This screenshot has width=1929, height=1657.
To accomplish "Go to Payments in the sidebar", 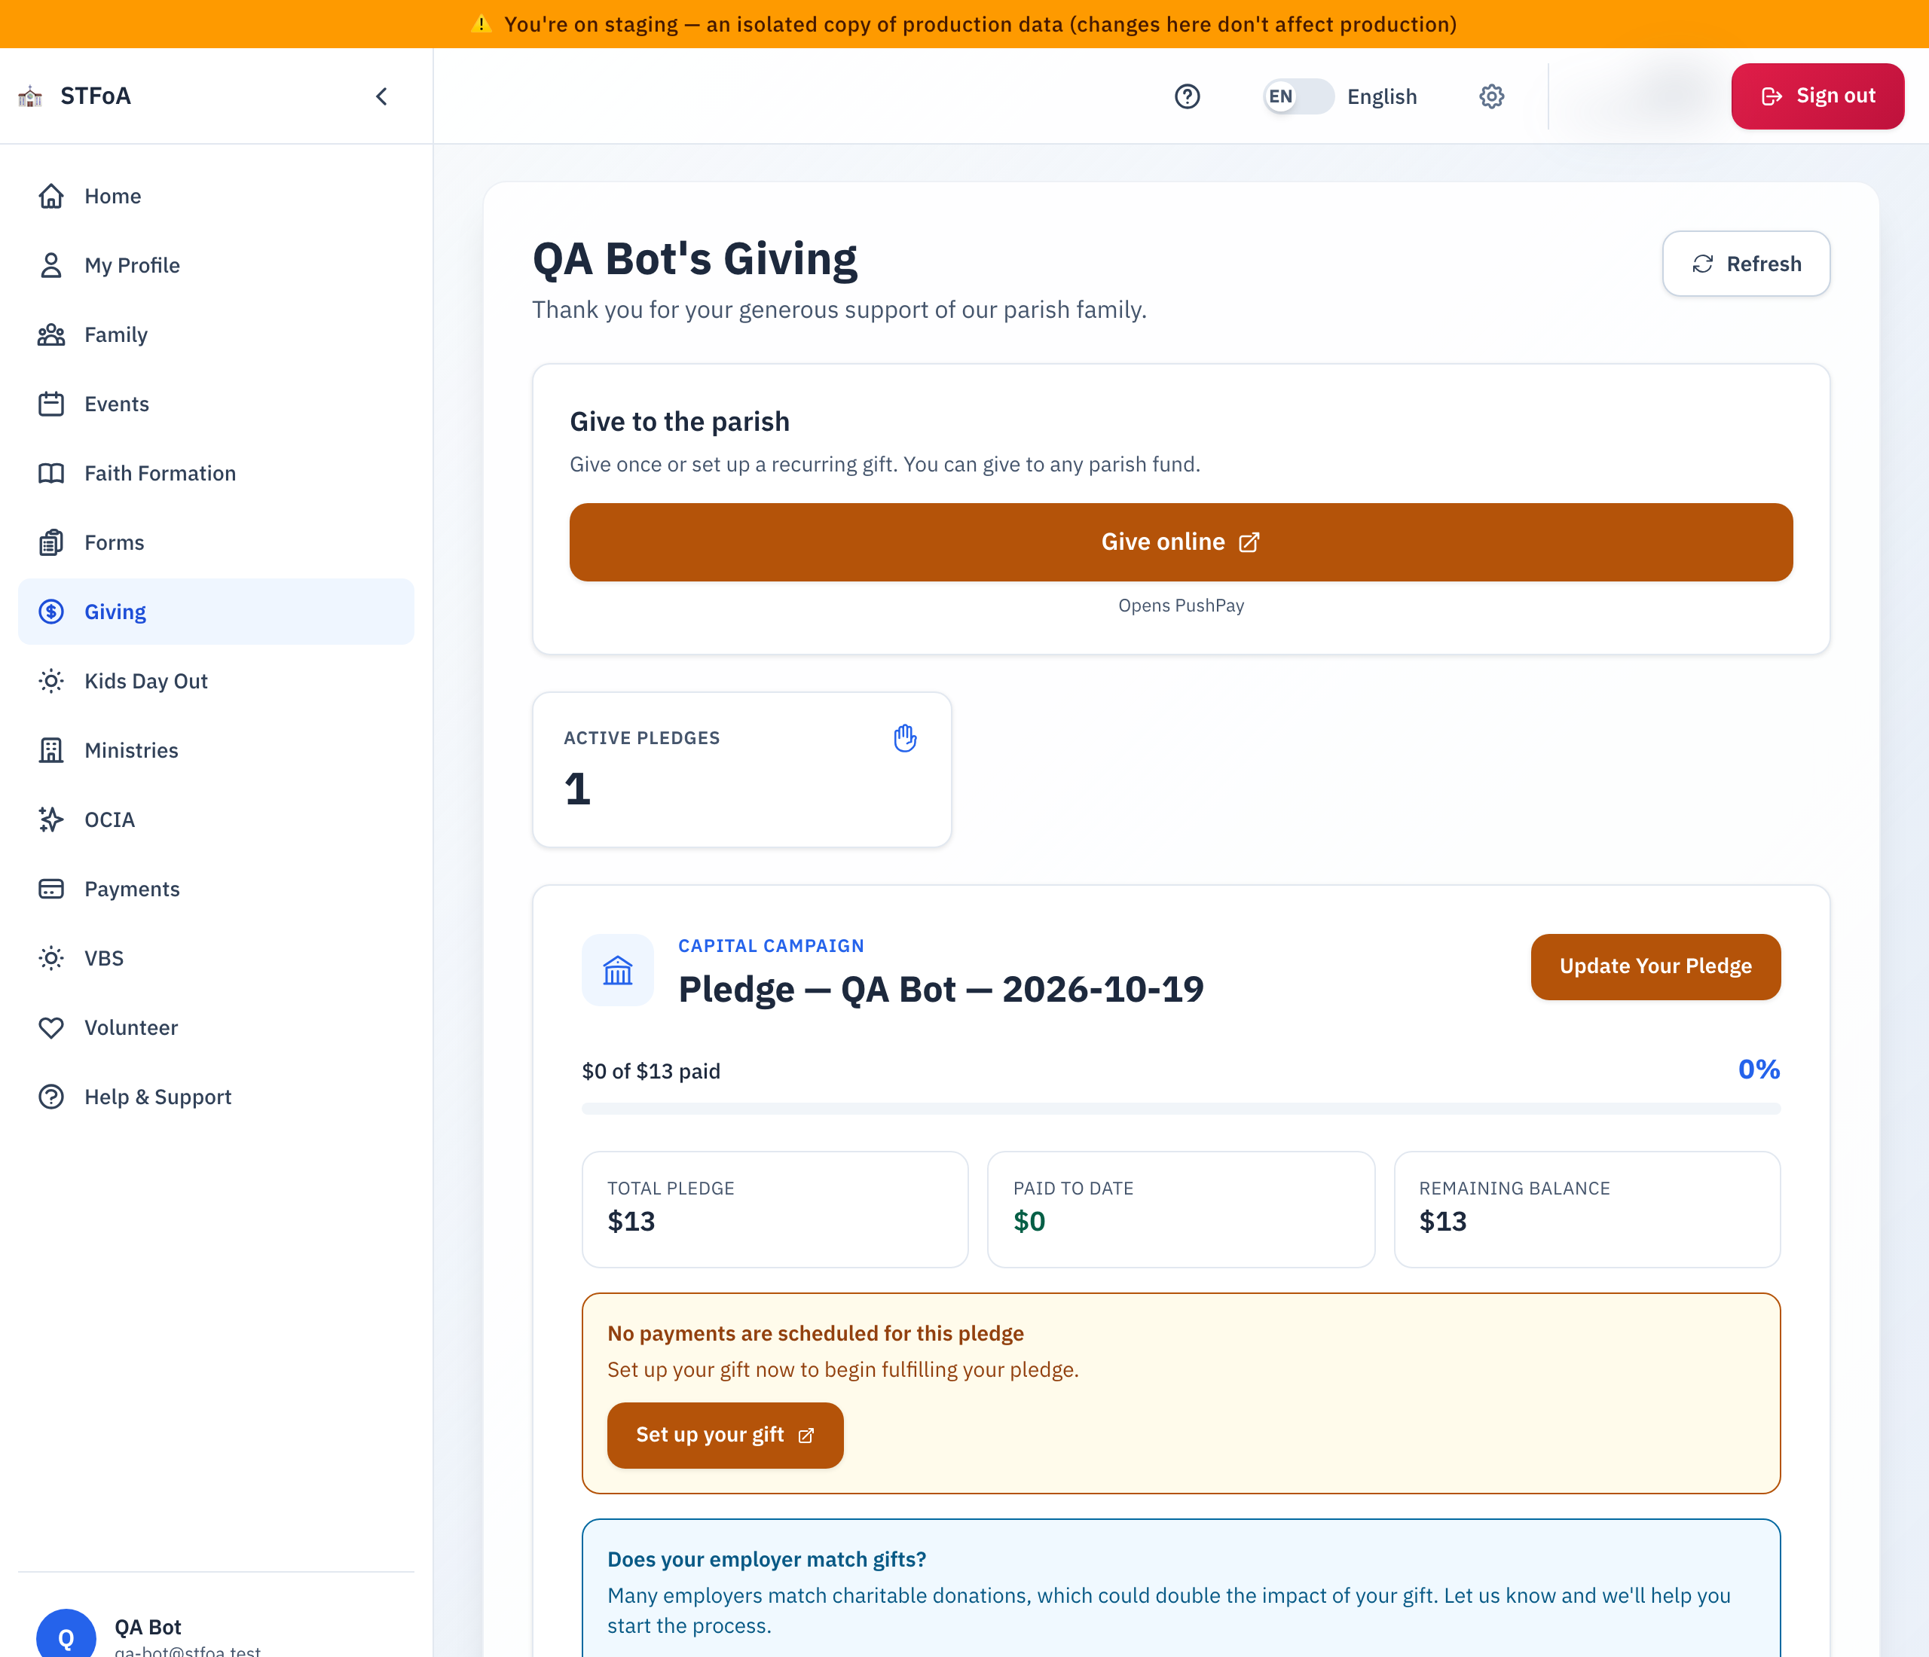I will 216,890.
